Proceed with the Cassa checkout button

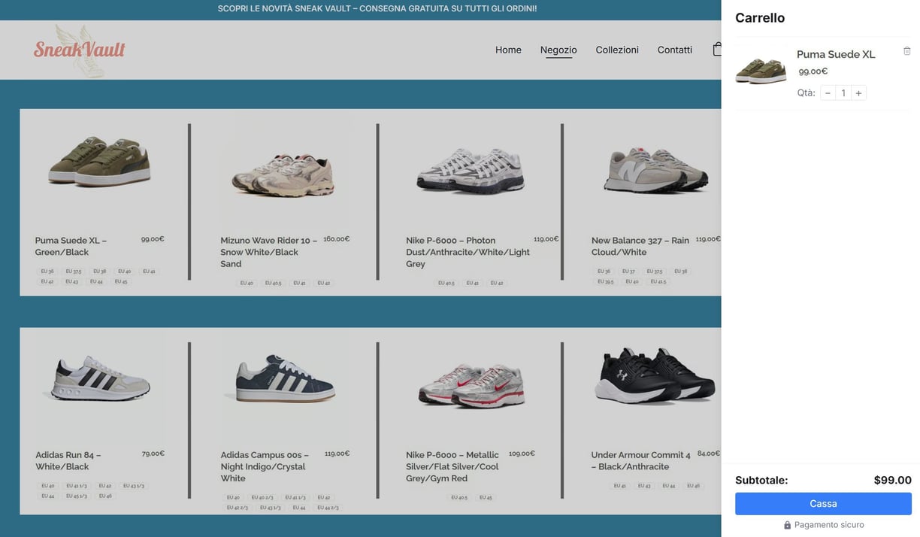[823, 504]
